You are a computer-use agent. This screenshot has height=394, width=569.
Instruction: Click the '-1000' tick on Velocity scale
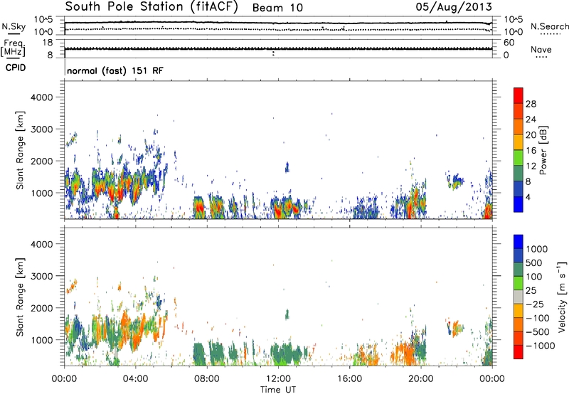(541, 346)
